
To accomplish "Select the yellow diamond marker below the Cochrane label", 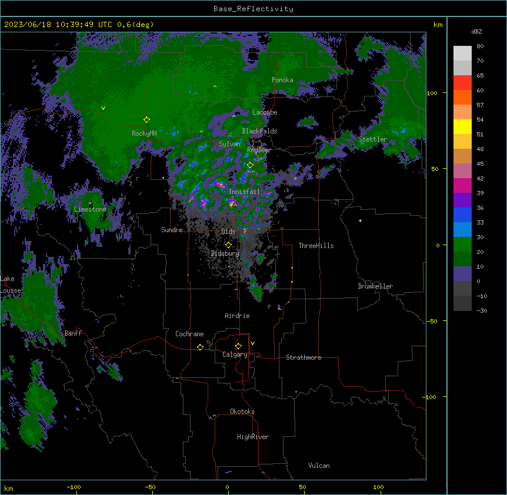I will [200, 347].
